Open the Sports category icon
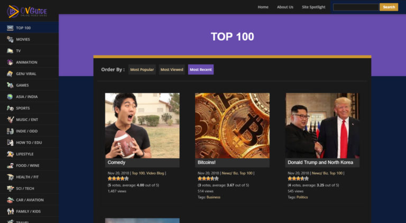Image resolution: width=406 pixels, height=223 pixels. pyautogui.click(x=10, y=108)
